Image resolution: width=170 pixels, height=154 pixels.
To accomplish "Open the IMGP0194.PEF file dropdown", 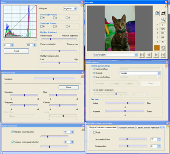I will [x=115, y=55].
